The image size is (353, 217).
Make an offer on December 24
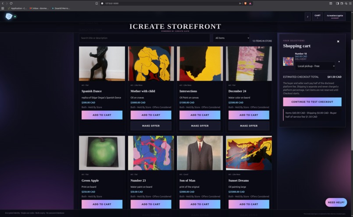[249, 126]
